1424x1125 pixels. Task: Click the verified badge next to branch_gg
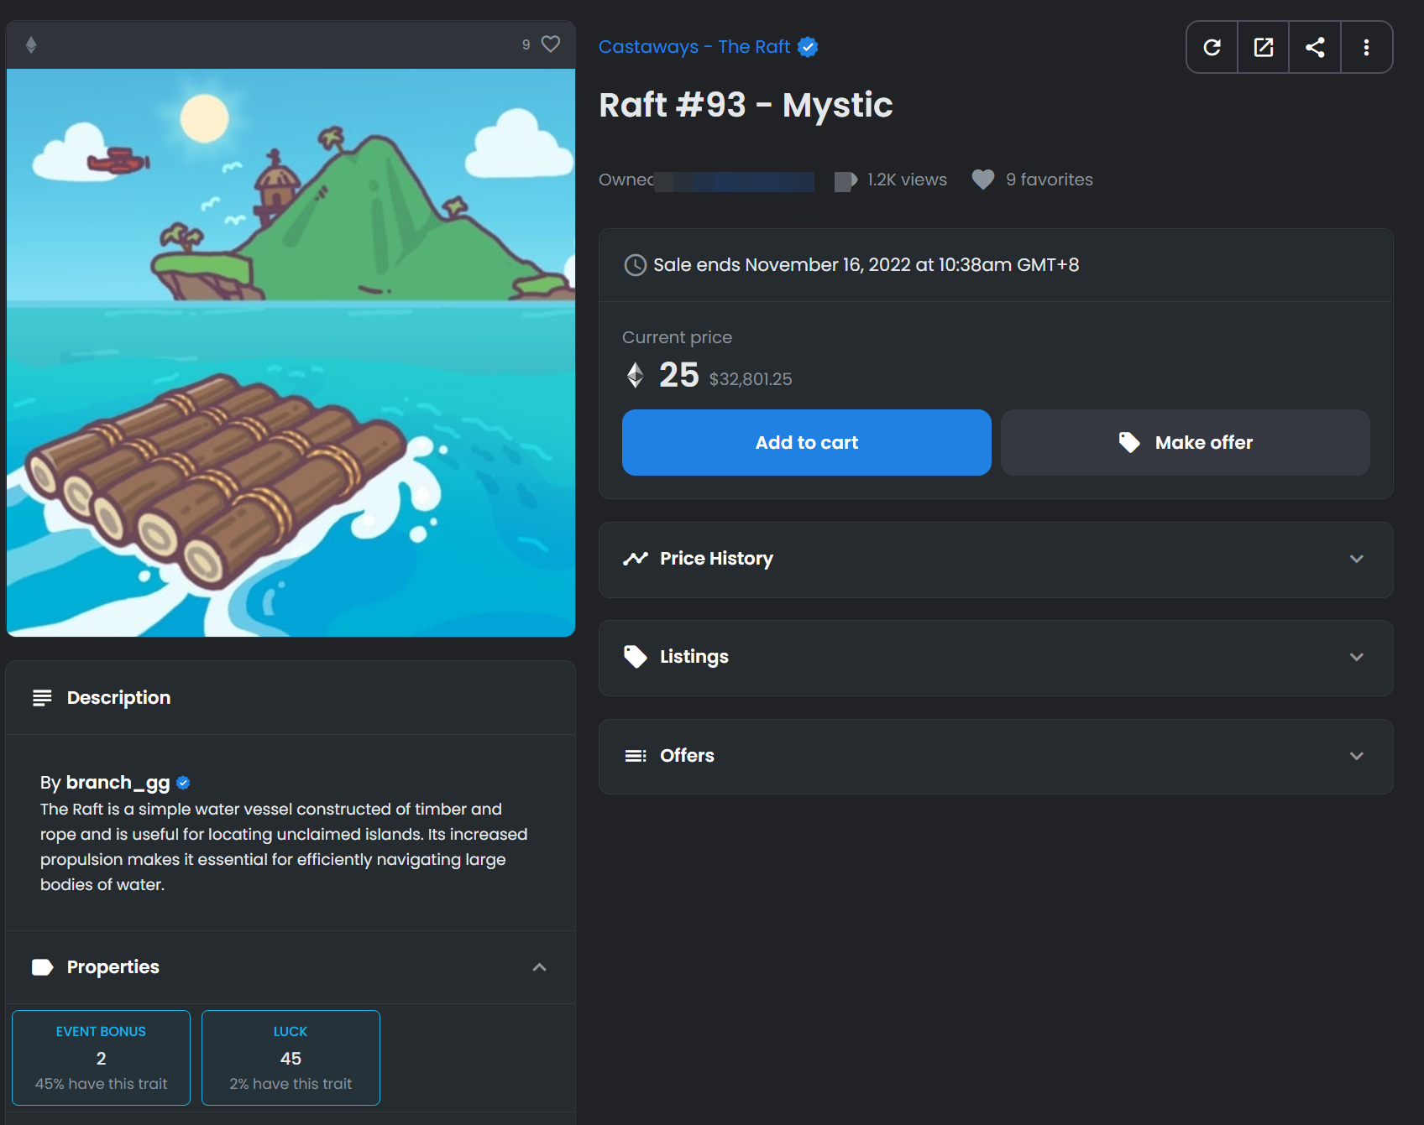click(183, 783)
